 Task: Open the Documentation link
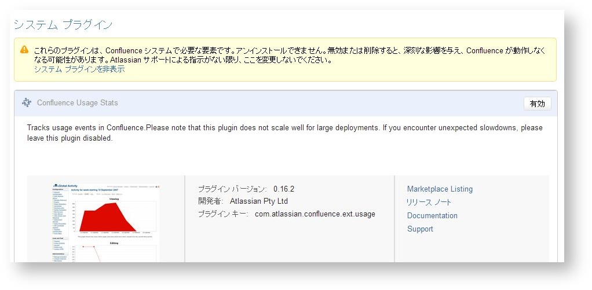pos(432,216)
